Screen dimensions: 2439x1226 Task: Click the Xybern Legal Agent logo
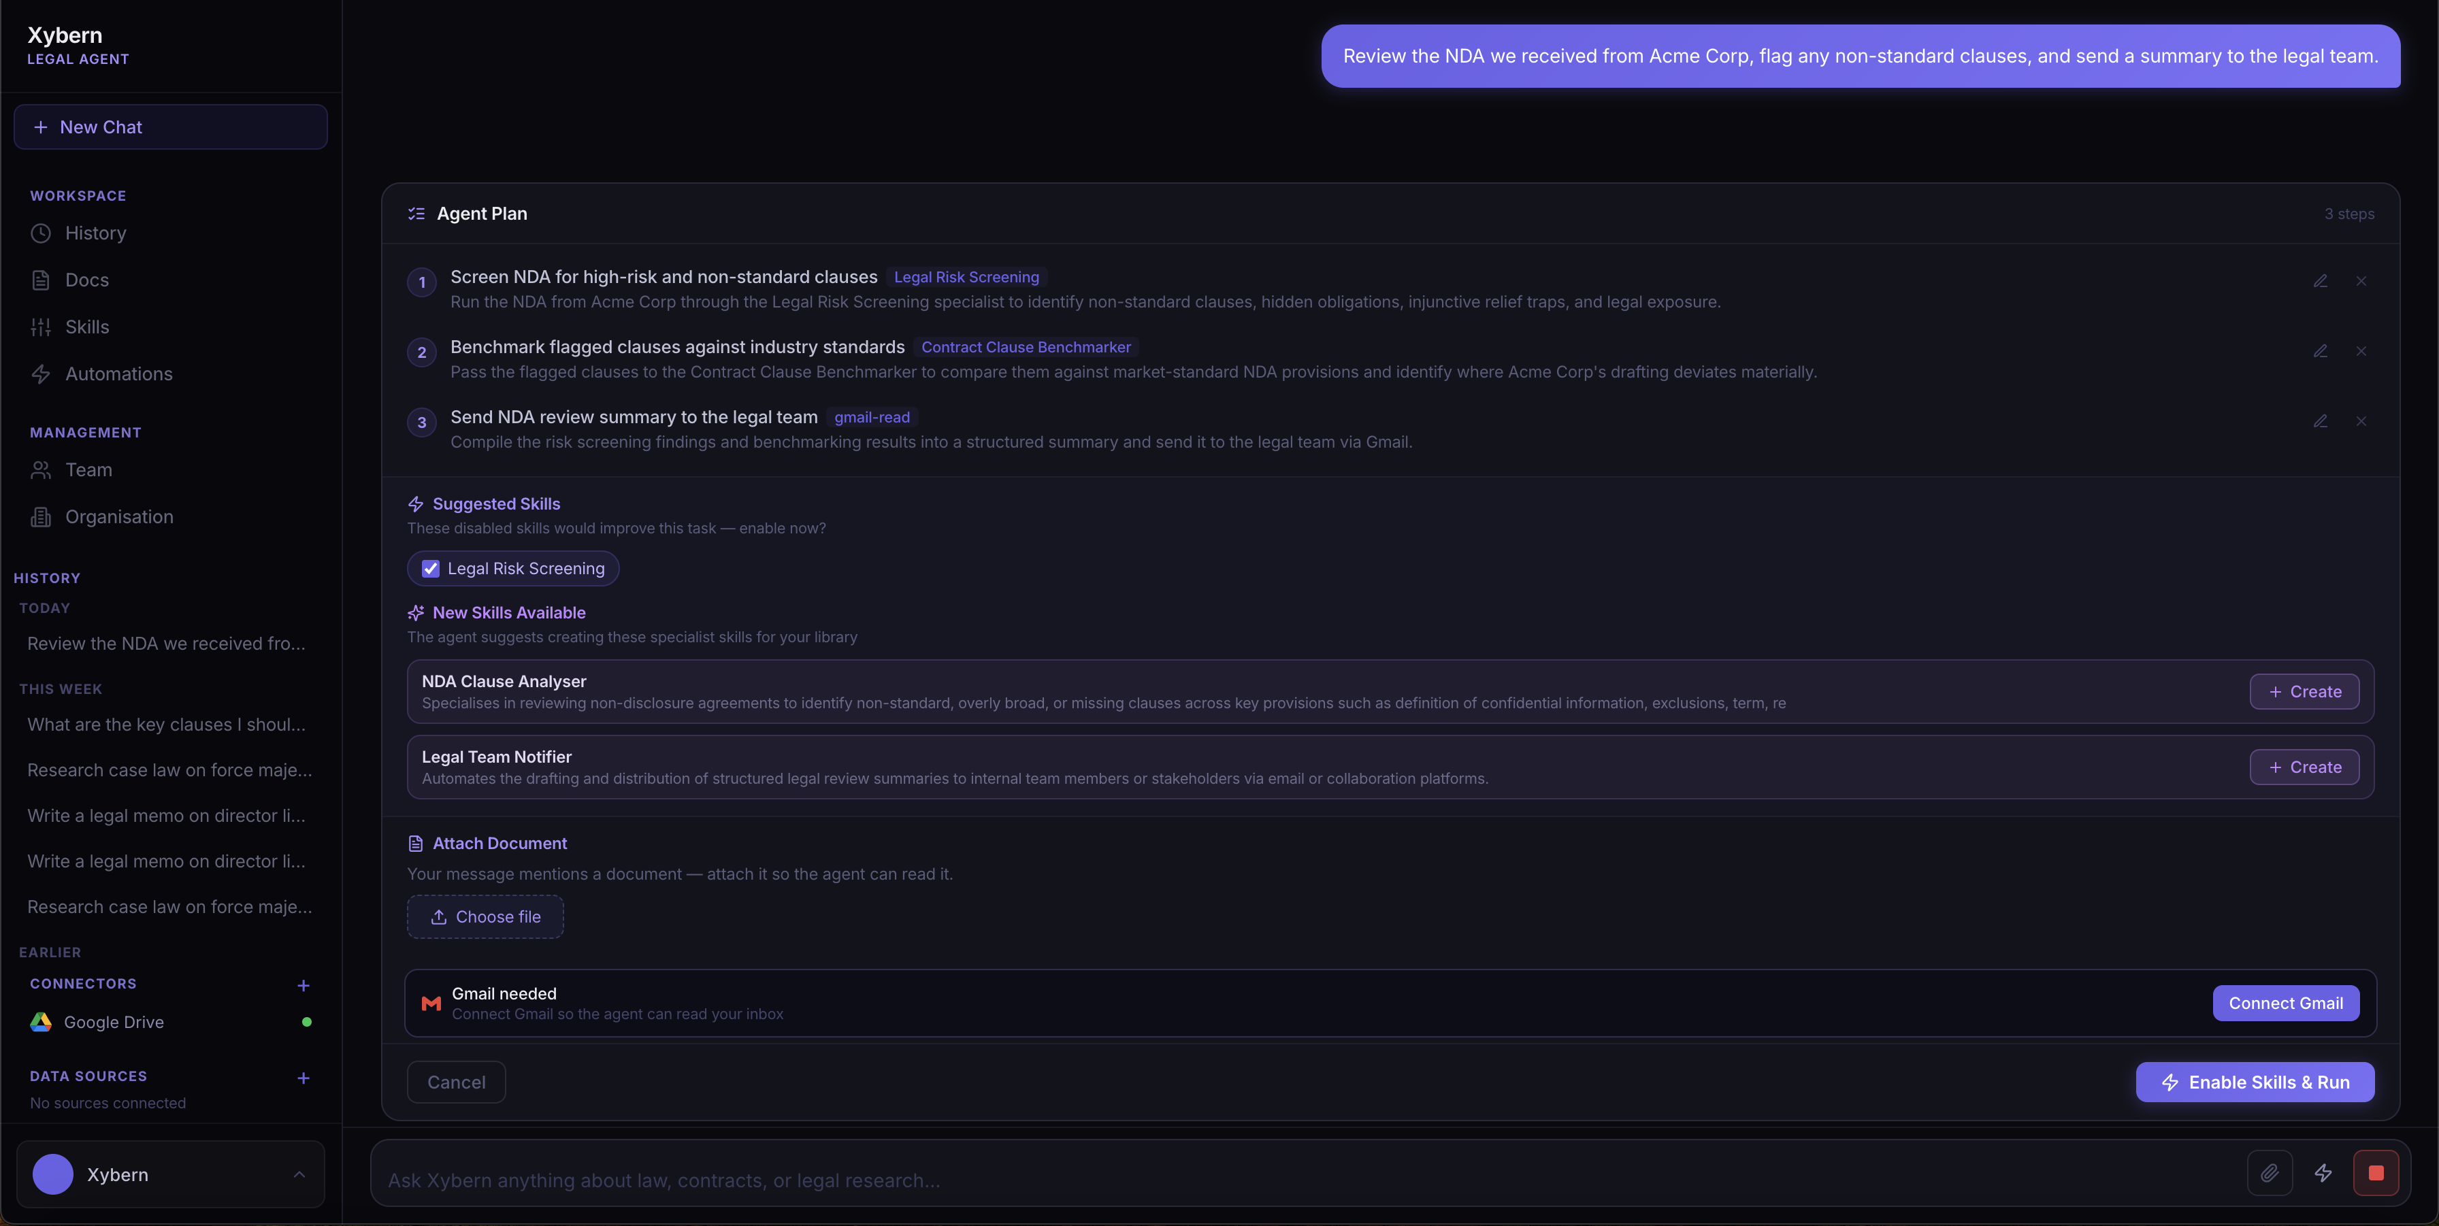point(78,44)
